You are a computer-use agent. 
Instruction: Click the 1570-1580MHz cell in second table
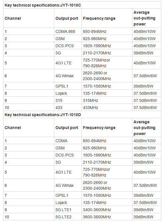[x=107, y=195]
